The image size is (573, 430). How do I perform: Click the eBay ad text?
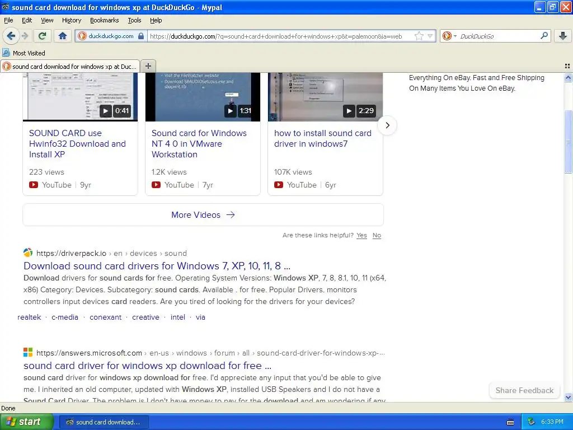477,83
